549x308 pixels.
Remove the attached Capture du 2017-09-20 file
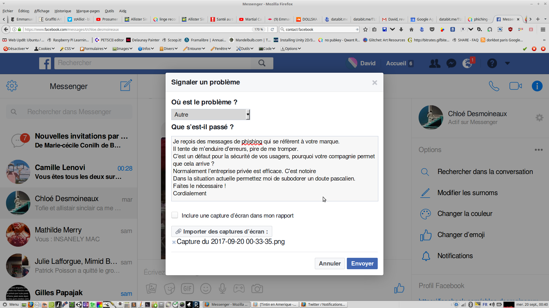click(x=174, y=242)
